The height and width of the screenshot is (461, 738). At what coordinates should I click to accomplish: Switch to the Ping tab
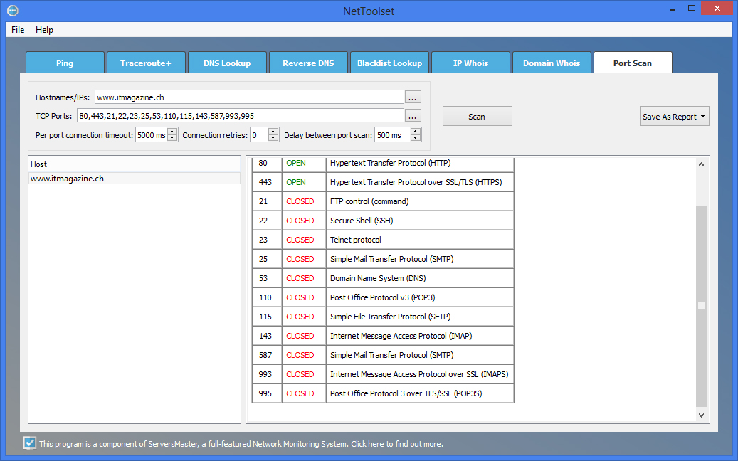(65, 63)
